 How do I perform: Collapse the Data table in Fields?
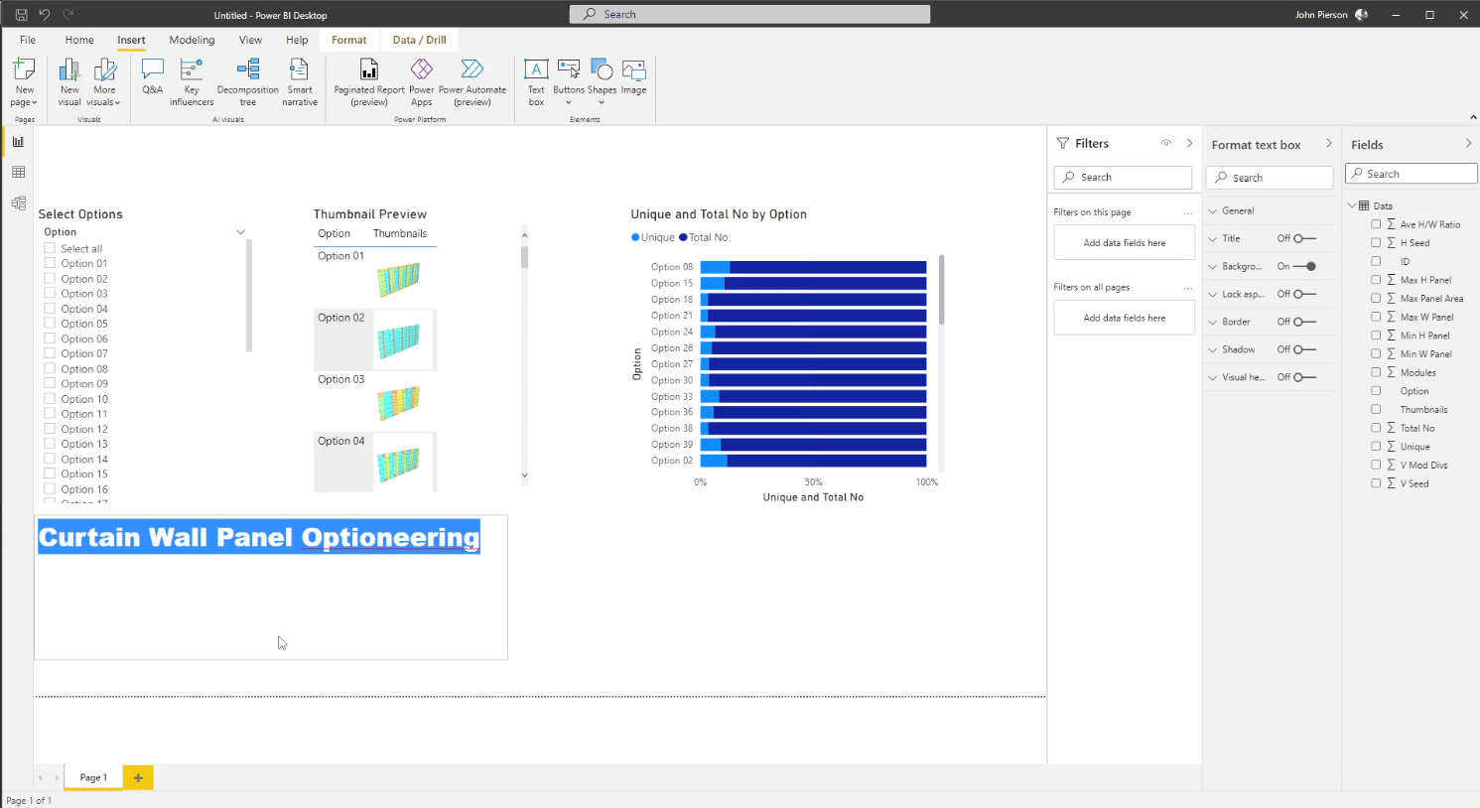[x=1352, y=205]
